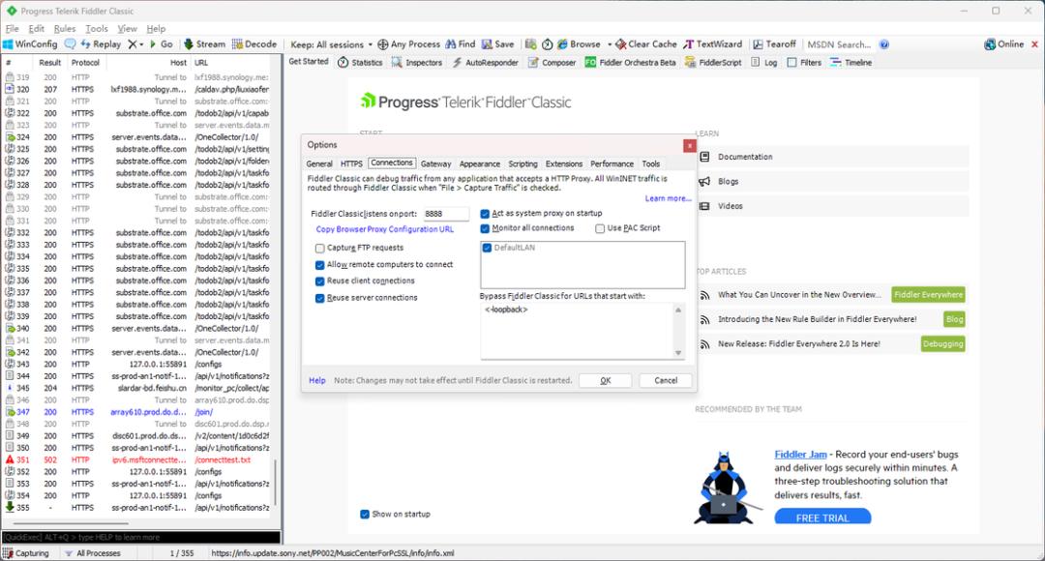The height and width of the screenshot is (561, 1045).
Task: Click the timer clock icon in toolbar
Action: (x=547, y=44)
